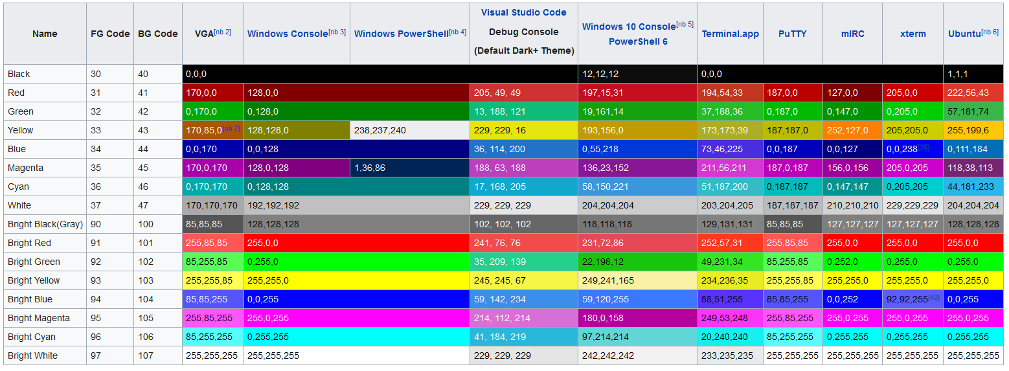1009x371 pixels.
Task: Click the Name column header
Action: (x=45, y=34)
